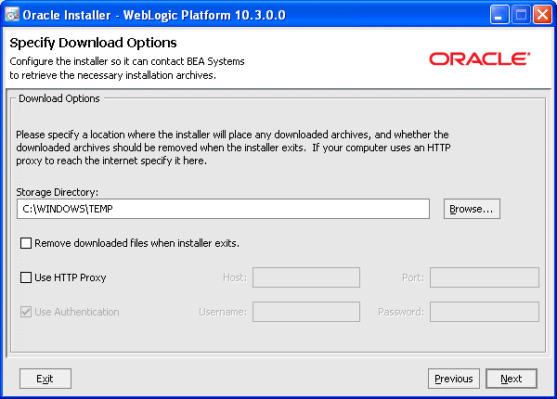Go back with the Previous button
This screenshot has height=399, width=557.
[x=454, y=379]
